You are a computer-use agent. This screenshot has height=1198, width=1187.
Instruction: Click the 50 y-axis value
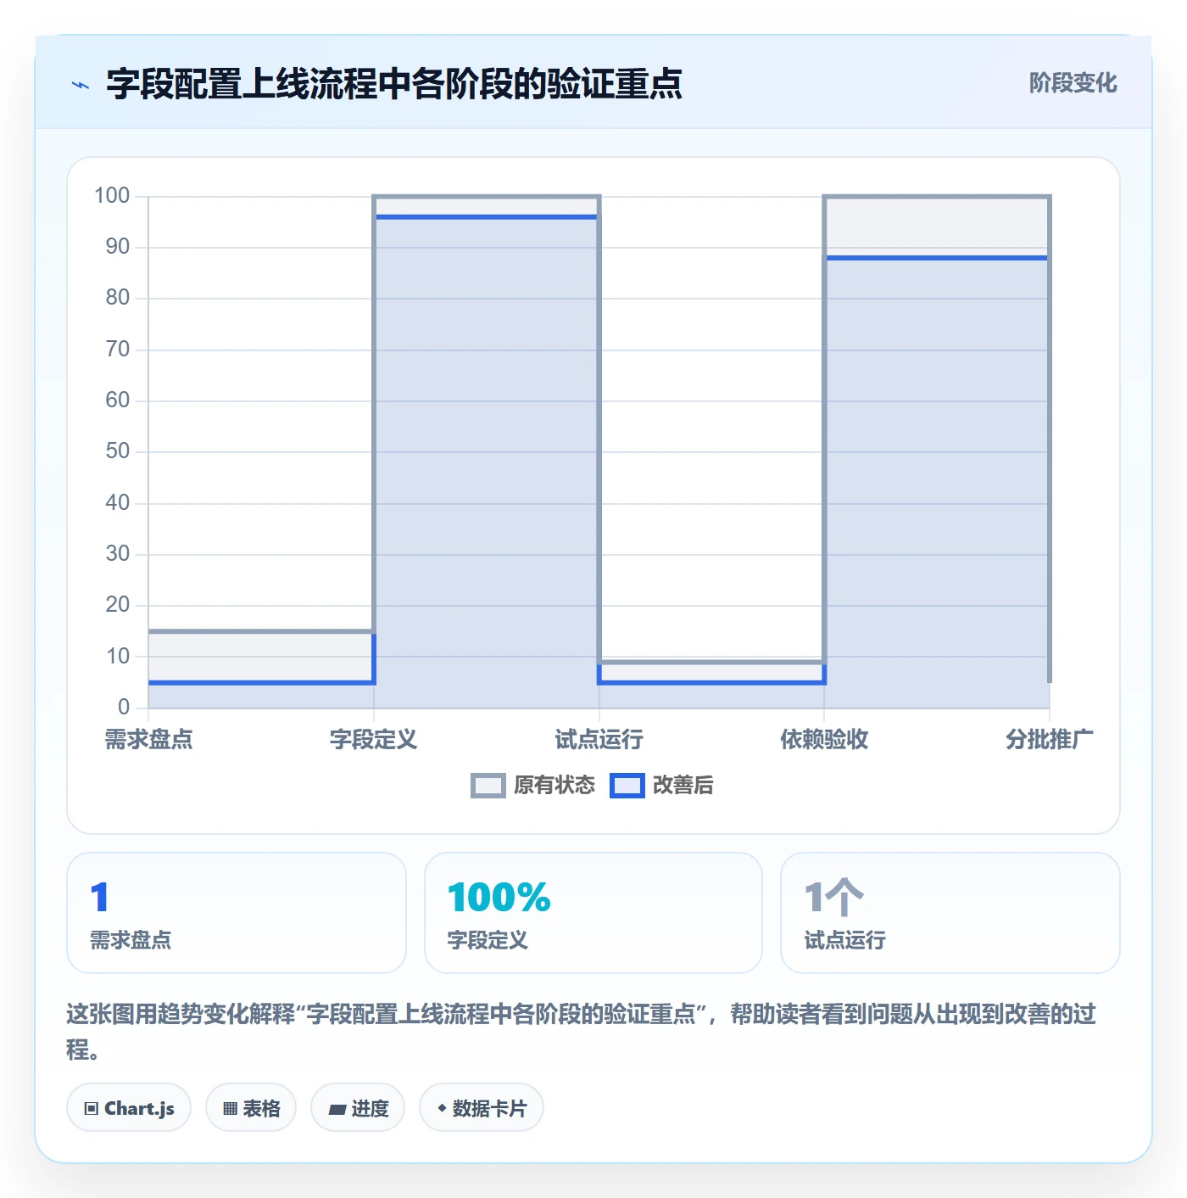(118, 451)
